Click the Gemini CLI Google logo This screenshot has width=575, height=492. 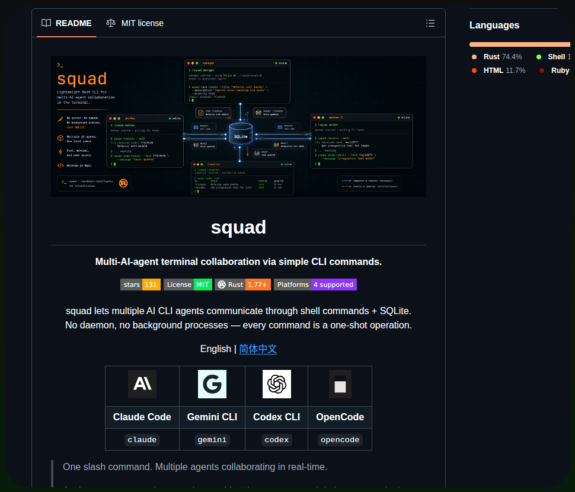(x=212, y=384)
